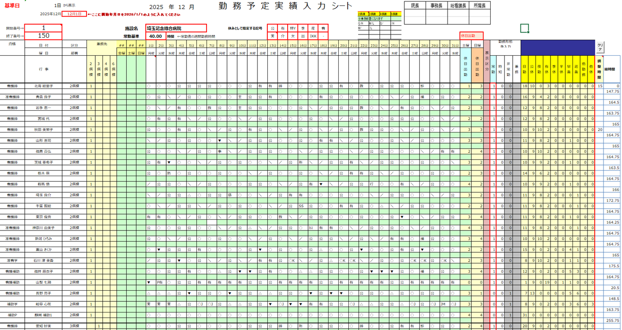Select the 開始番号 field showing 1
Image resolution: width=622 pixels, height=330 pixels.
pos(43,28)
